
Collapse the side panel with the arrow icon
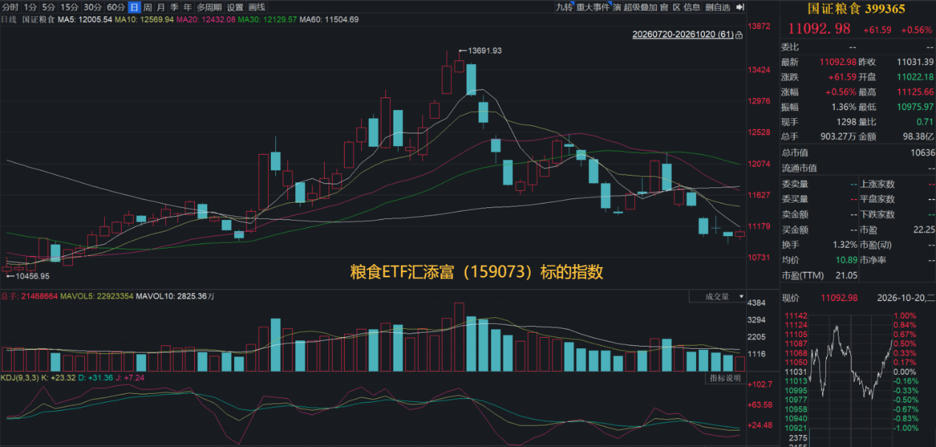740,7
